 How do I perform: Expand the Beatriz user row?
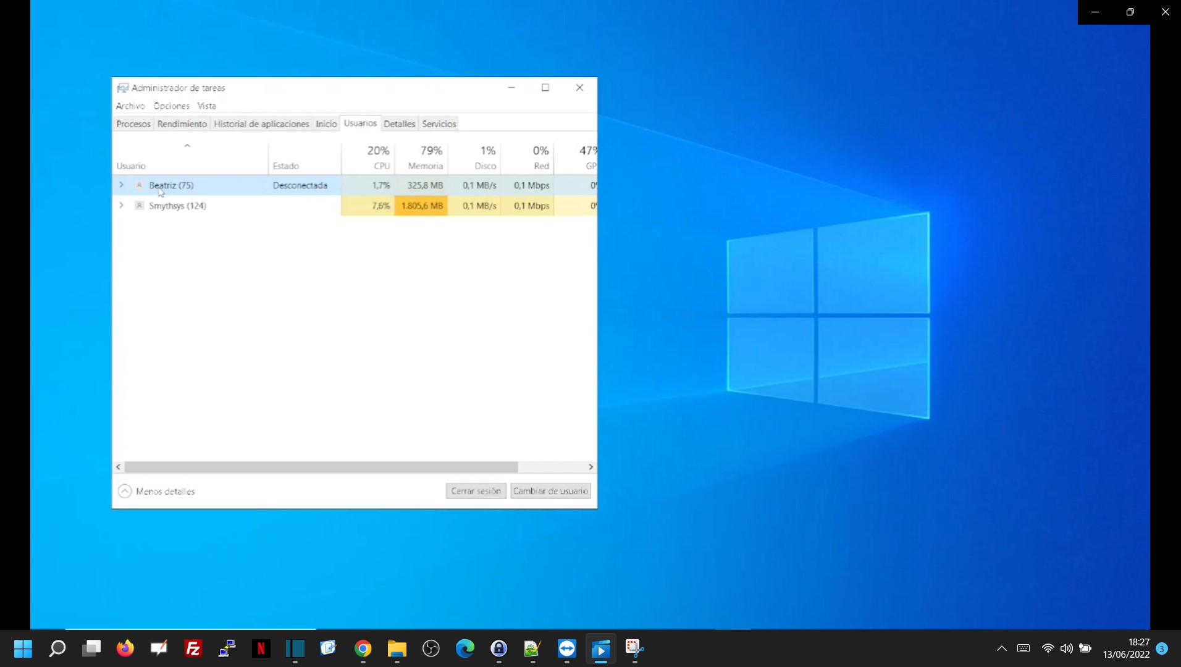click(122, 185)
